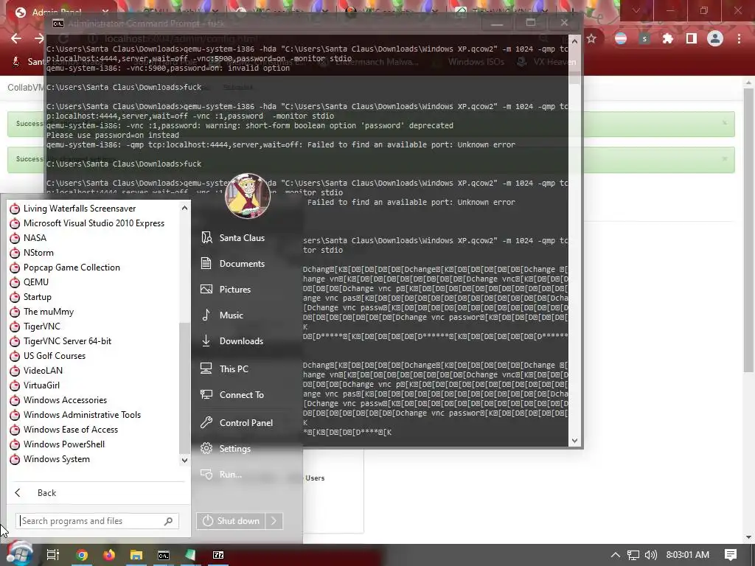
Task: Click the Start button orb
Action: 19,554
